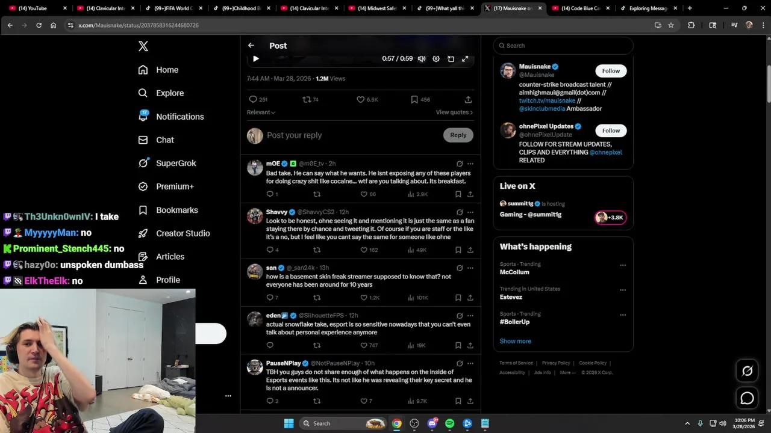Like mOE's reply with 86 likes

pos(368,194)
